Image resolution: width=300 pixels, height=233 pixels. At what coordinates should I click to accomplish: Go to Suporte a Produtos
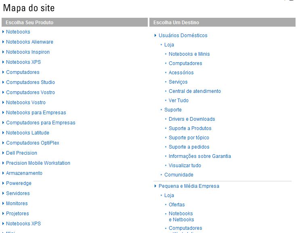pyautogui.click(x=190, y=128)
